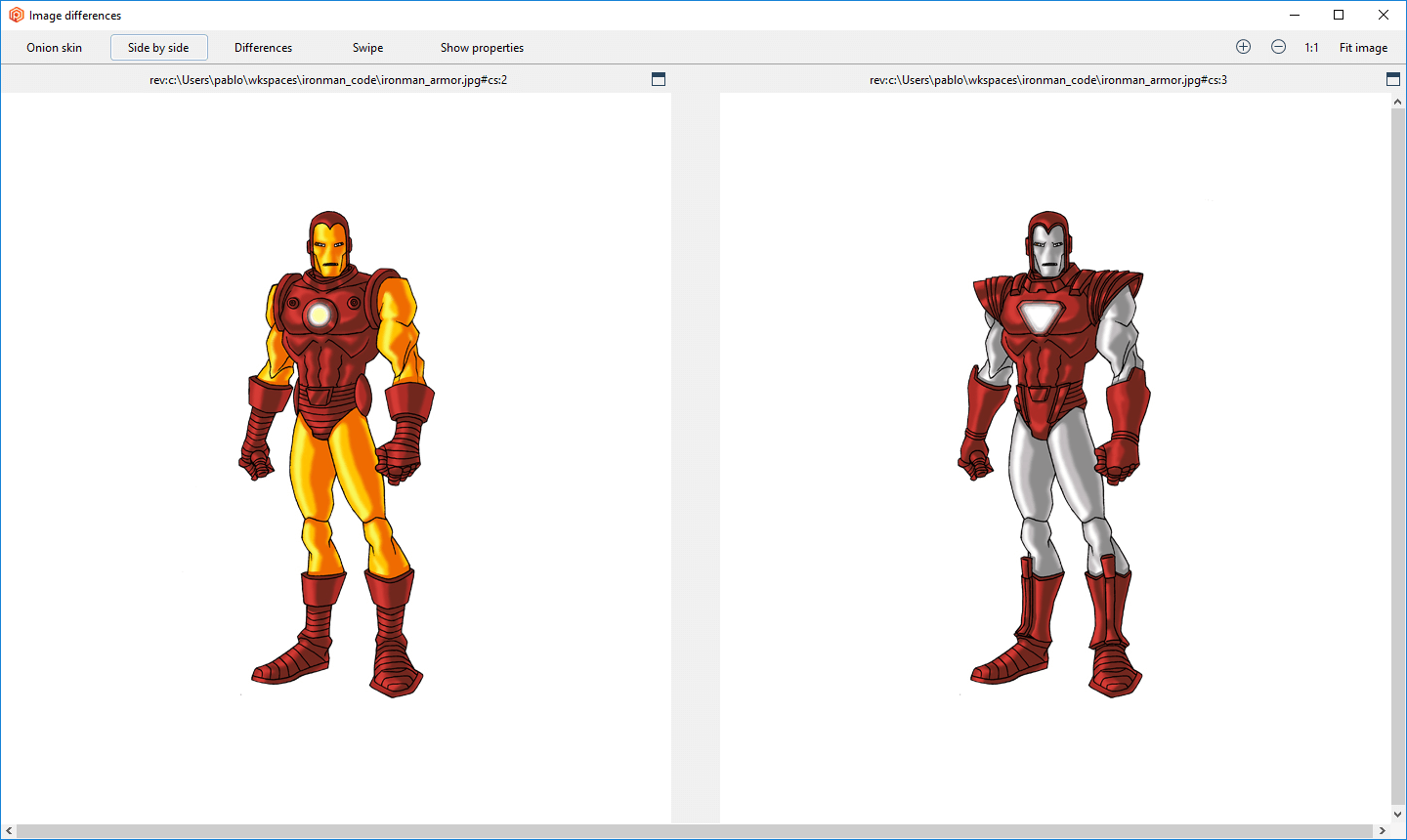Set zoom to 1:1
Image resolution: width=1407 pixels, height=840 pixels.
[x=1311, y=48]
